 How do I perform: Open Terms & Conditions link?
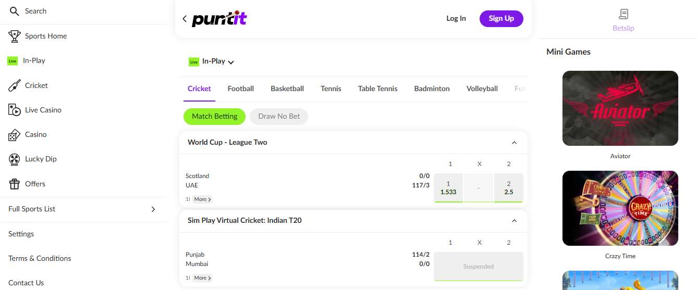40,258
